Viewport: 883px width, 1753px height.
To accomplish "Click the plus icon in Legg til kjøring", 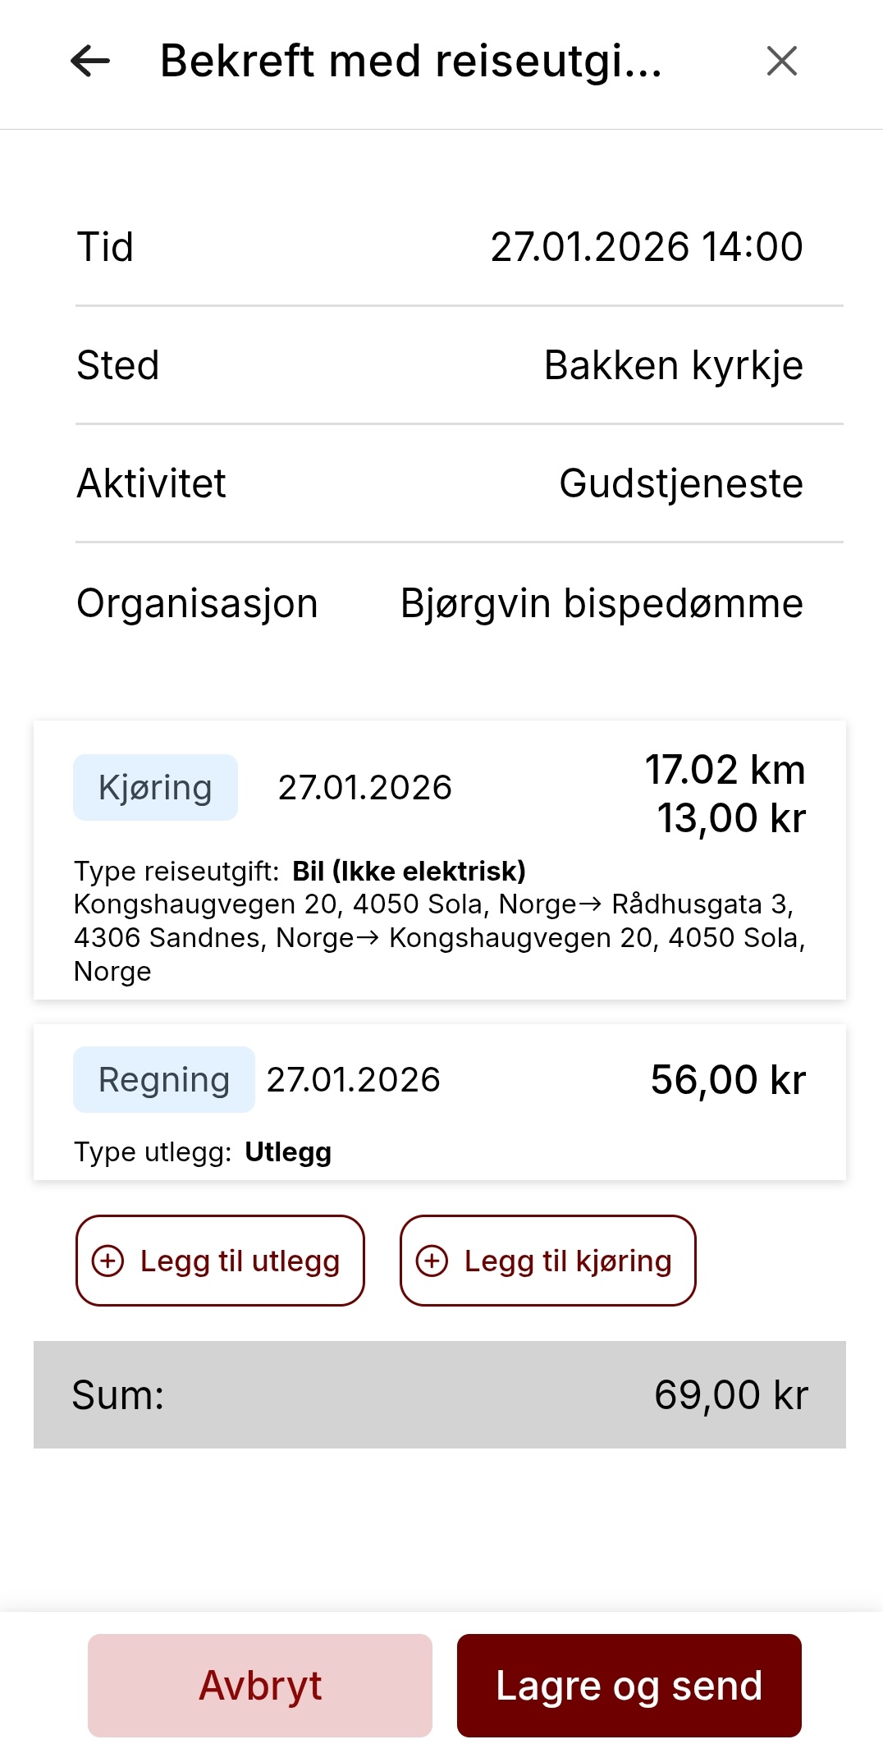I will (x=432, y=1261).
